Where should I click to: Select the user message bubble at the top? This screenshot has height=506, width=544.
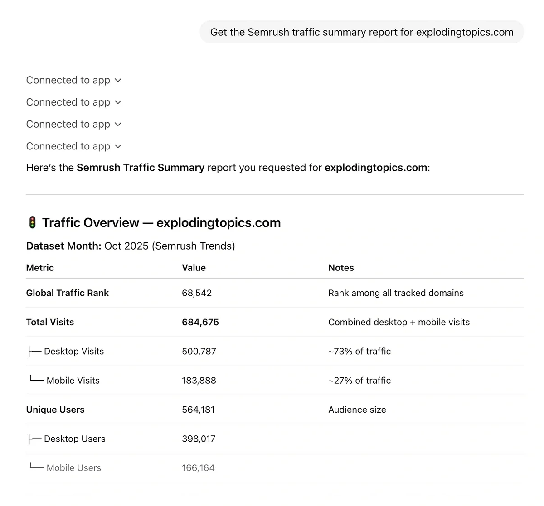361,32
